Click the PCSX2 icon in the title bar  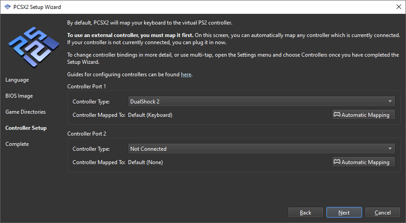tap(7, 7)
